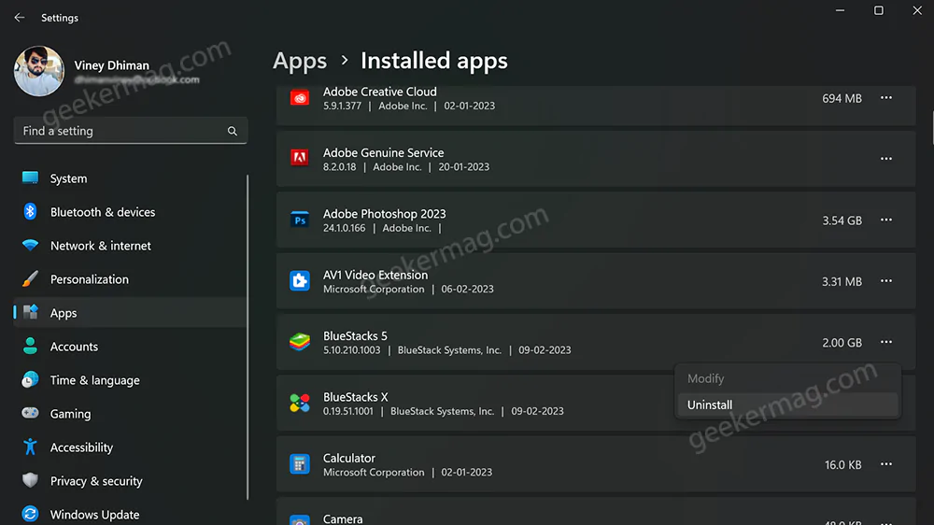934x525 pixels.
Task: Click the sidebar navigation scrollbar
Action: 248,337
